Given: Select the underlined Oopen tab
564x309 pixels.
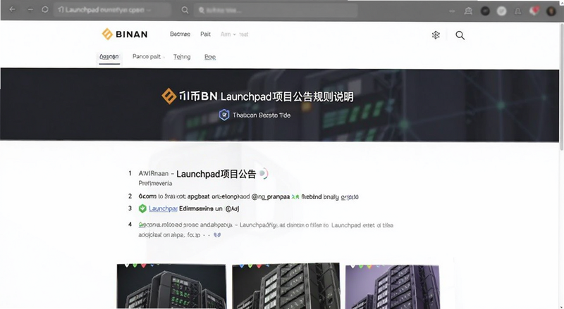Looking at the screenshot, I should coord(109,57).
